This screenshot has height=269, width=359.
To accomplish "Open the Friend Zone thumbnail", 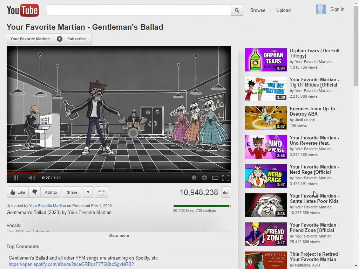I will pyautogui.click(x=266, y=234).
